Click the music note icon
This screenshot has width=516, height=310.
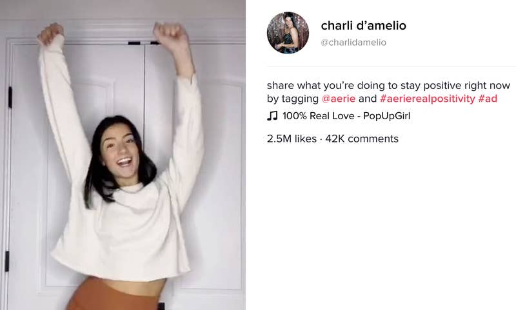click(x=272, y=116)
